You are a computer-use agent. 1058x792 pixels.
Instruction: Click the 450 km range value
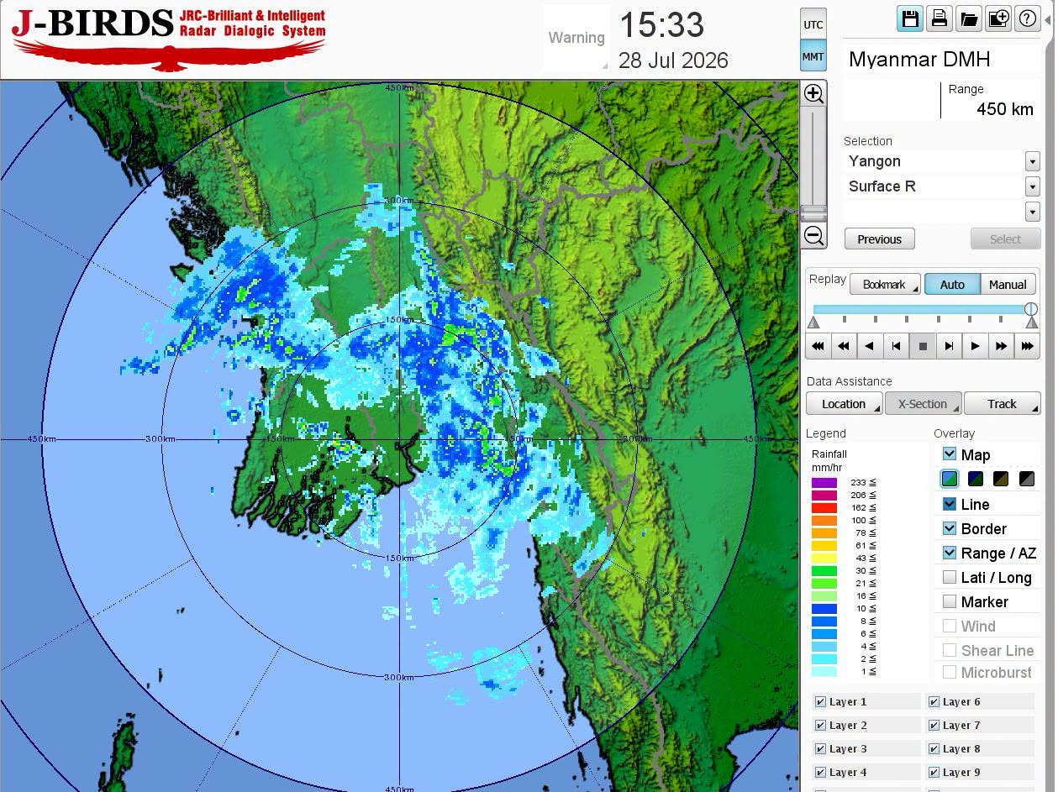(x=1005, y=109)
